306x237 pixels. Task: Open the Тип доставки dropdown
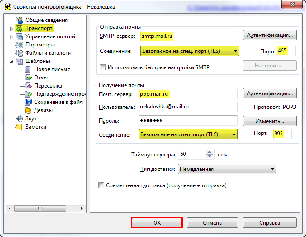coord(227,169)
